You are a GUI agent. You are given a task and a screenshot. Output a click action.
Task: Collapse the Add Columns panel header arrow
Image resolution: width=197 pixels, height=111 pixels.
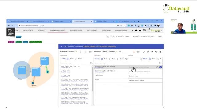coord(61,47)
